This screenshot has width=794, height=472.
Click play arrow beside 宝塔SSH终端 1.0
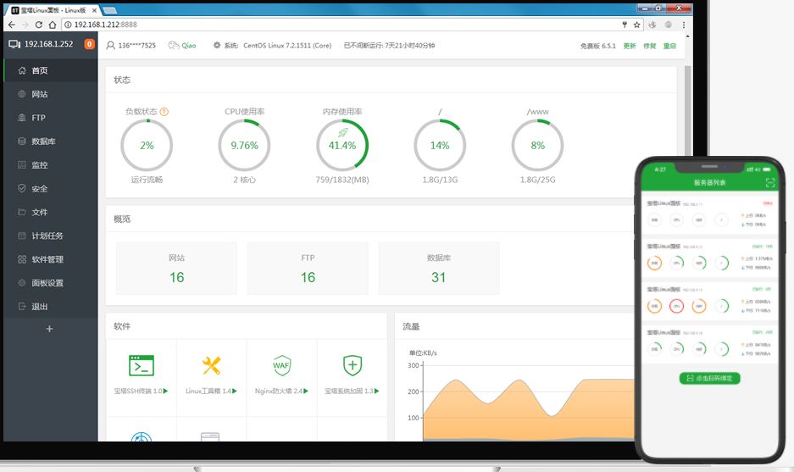pyautogui.click(x=165, y=391)
